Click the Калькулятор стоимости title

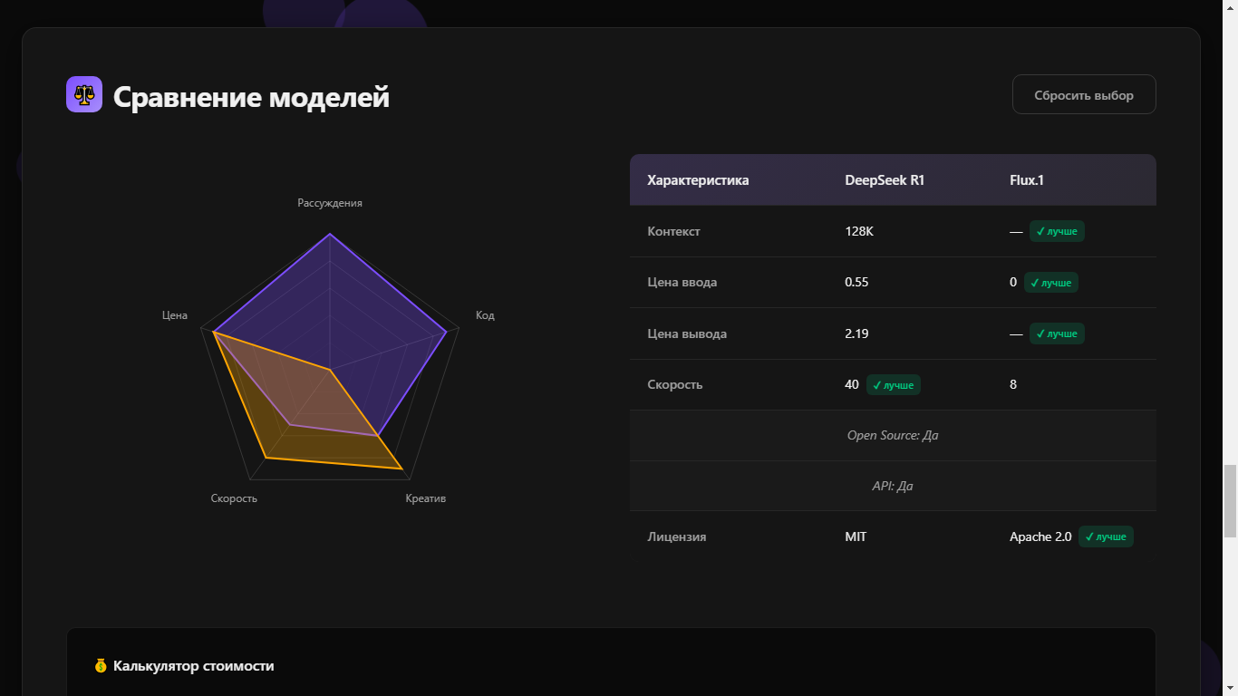click(x=193, y=666)
